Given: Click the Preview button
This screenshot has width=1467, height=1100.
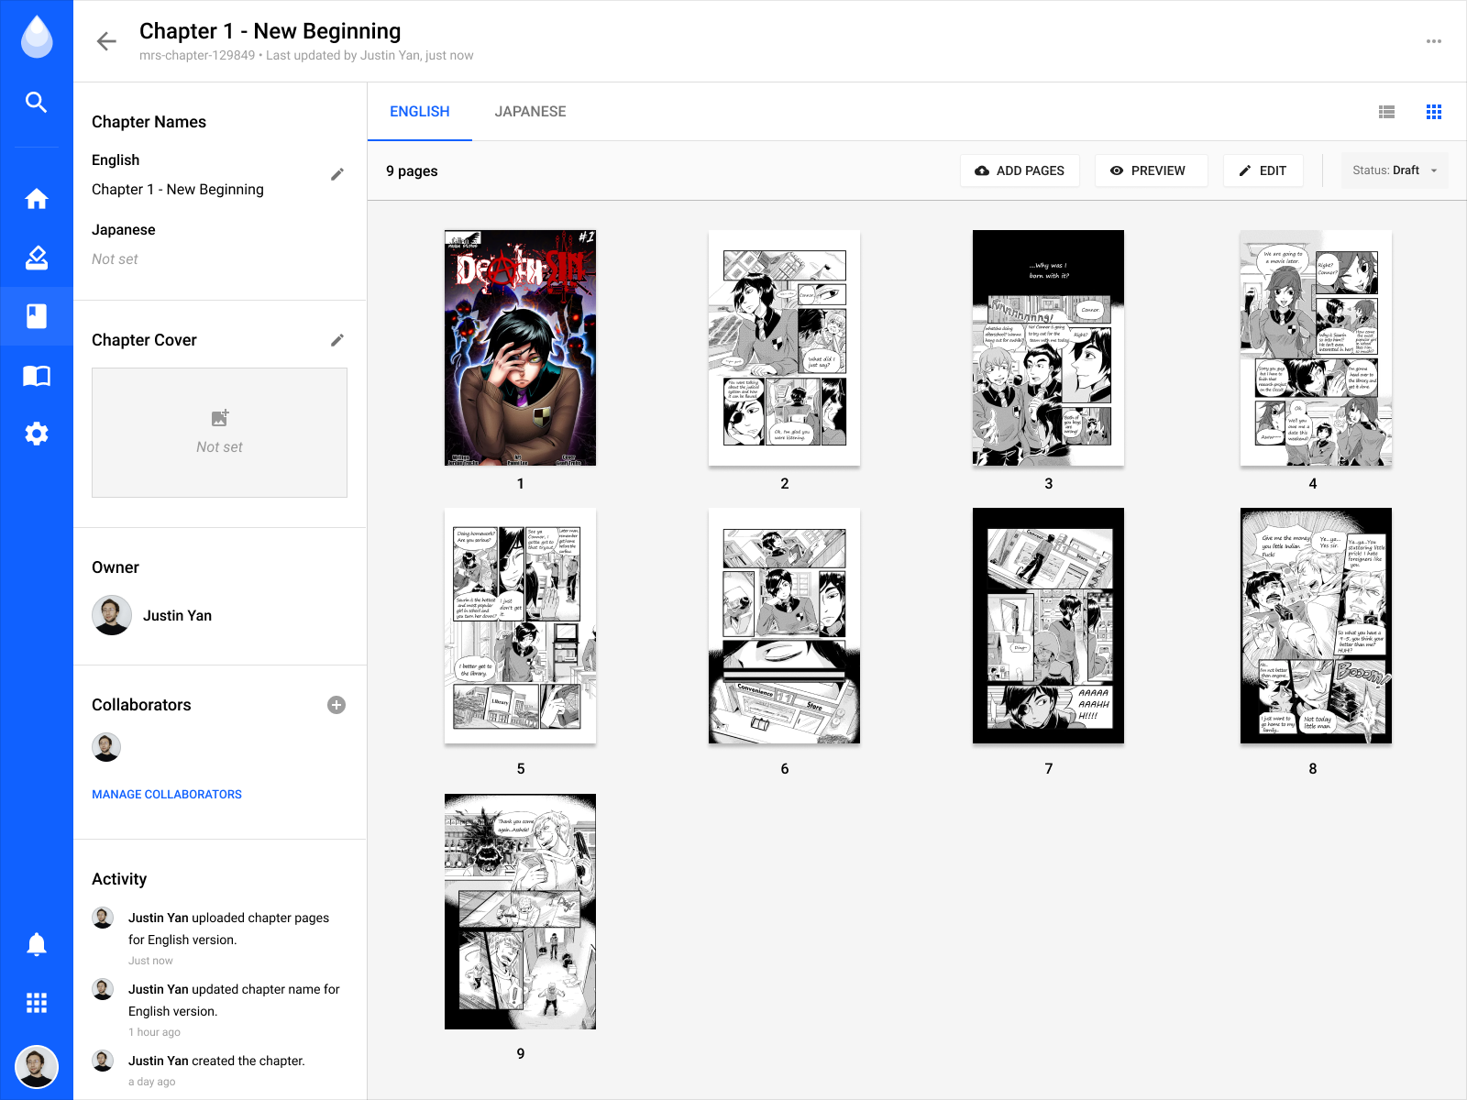Looking at the screenshot, I should 1148,170.
